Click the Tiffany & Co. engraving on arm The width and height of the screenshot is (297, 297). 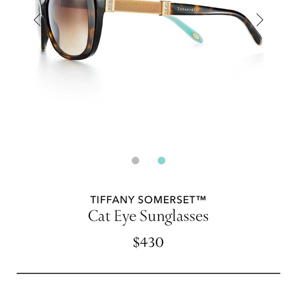coord(188,9)
